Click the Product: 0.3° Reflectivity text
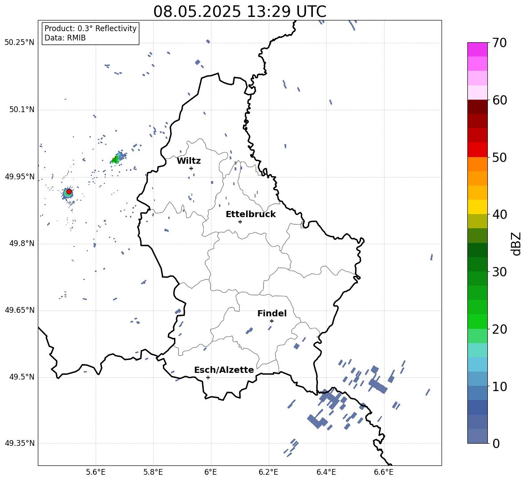Viewport: 527px width, 481px height. 90,28
